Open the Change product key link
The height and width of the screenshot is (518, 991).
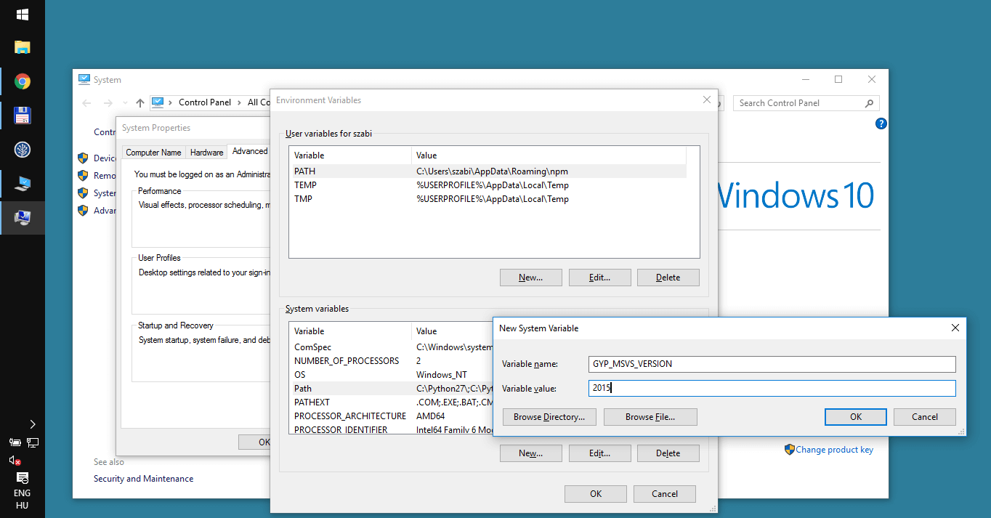point(835,450)
